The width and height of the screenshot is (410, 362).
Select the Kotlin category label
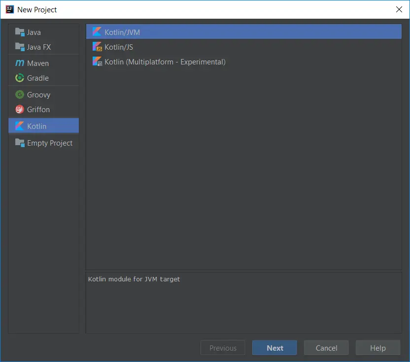tap(37, 126)
